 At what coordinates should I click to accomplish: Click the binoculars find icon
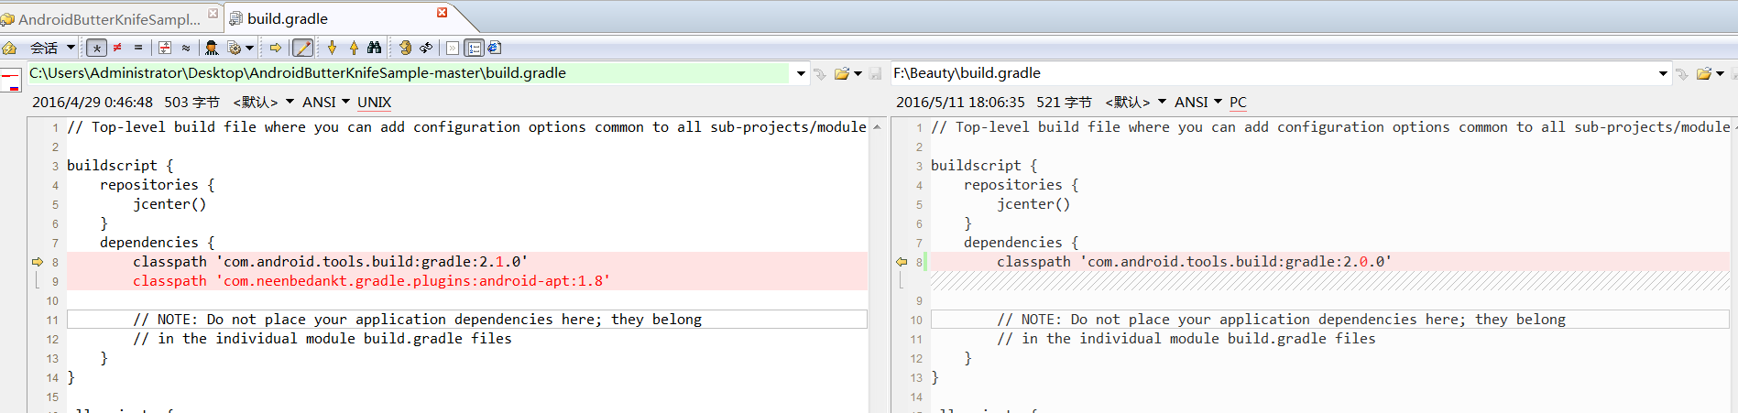click(374, 48)
